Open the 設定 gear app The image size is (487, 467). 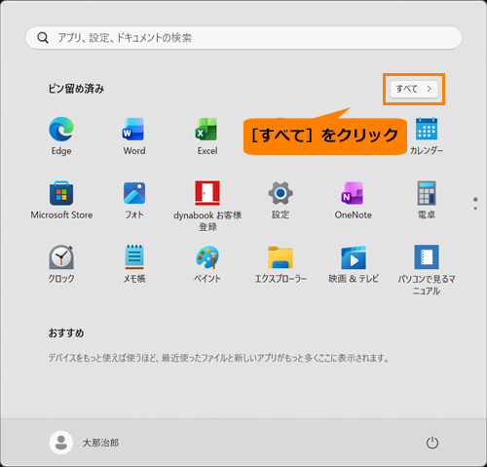coord(281,200)
